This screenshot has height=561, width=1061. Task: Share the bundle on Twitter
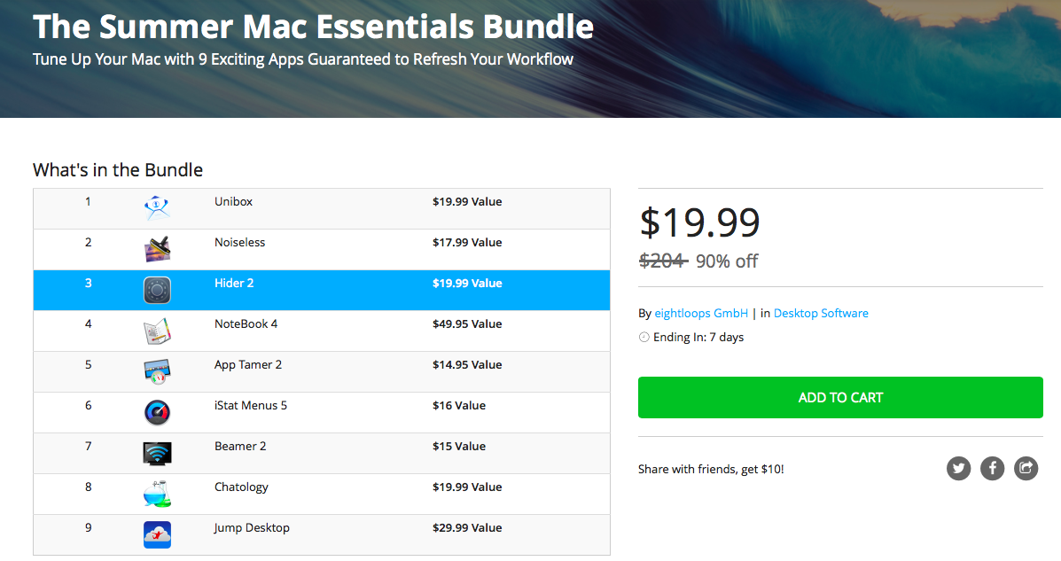(958, 468)
